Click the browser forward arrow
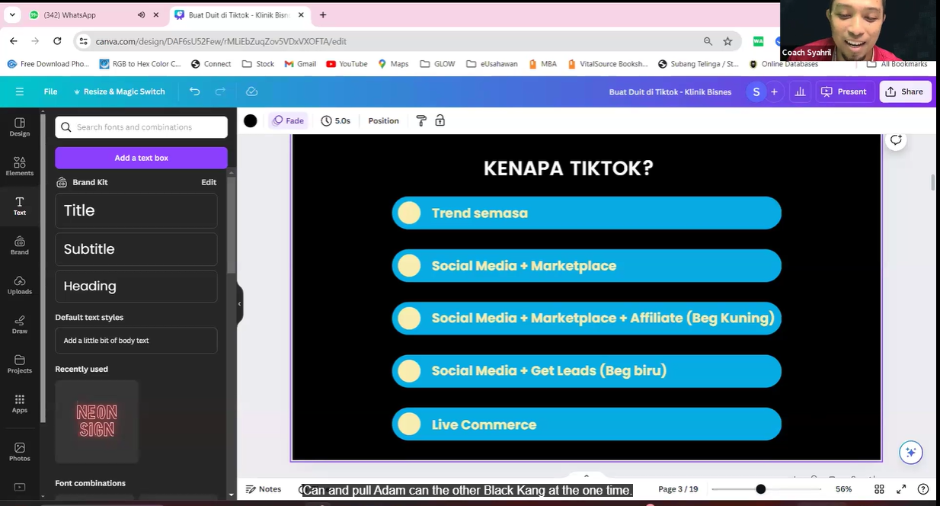 [x=35, y=41]
